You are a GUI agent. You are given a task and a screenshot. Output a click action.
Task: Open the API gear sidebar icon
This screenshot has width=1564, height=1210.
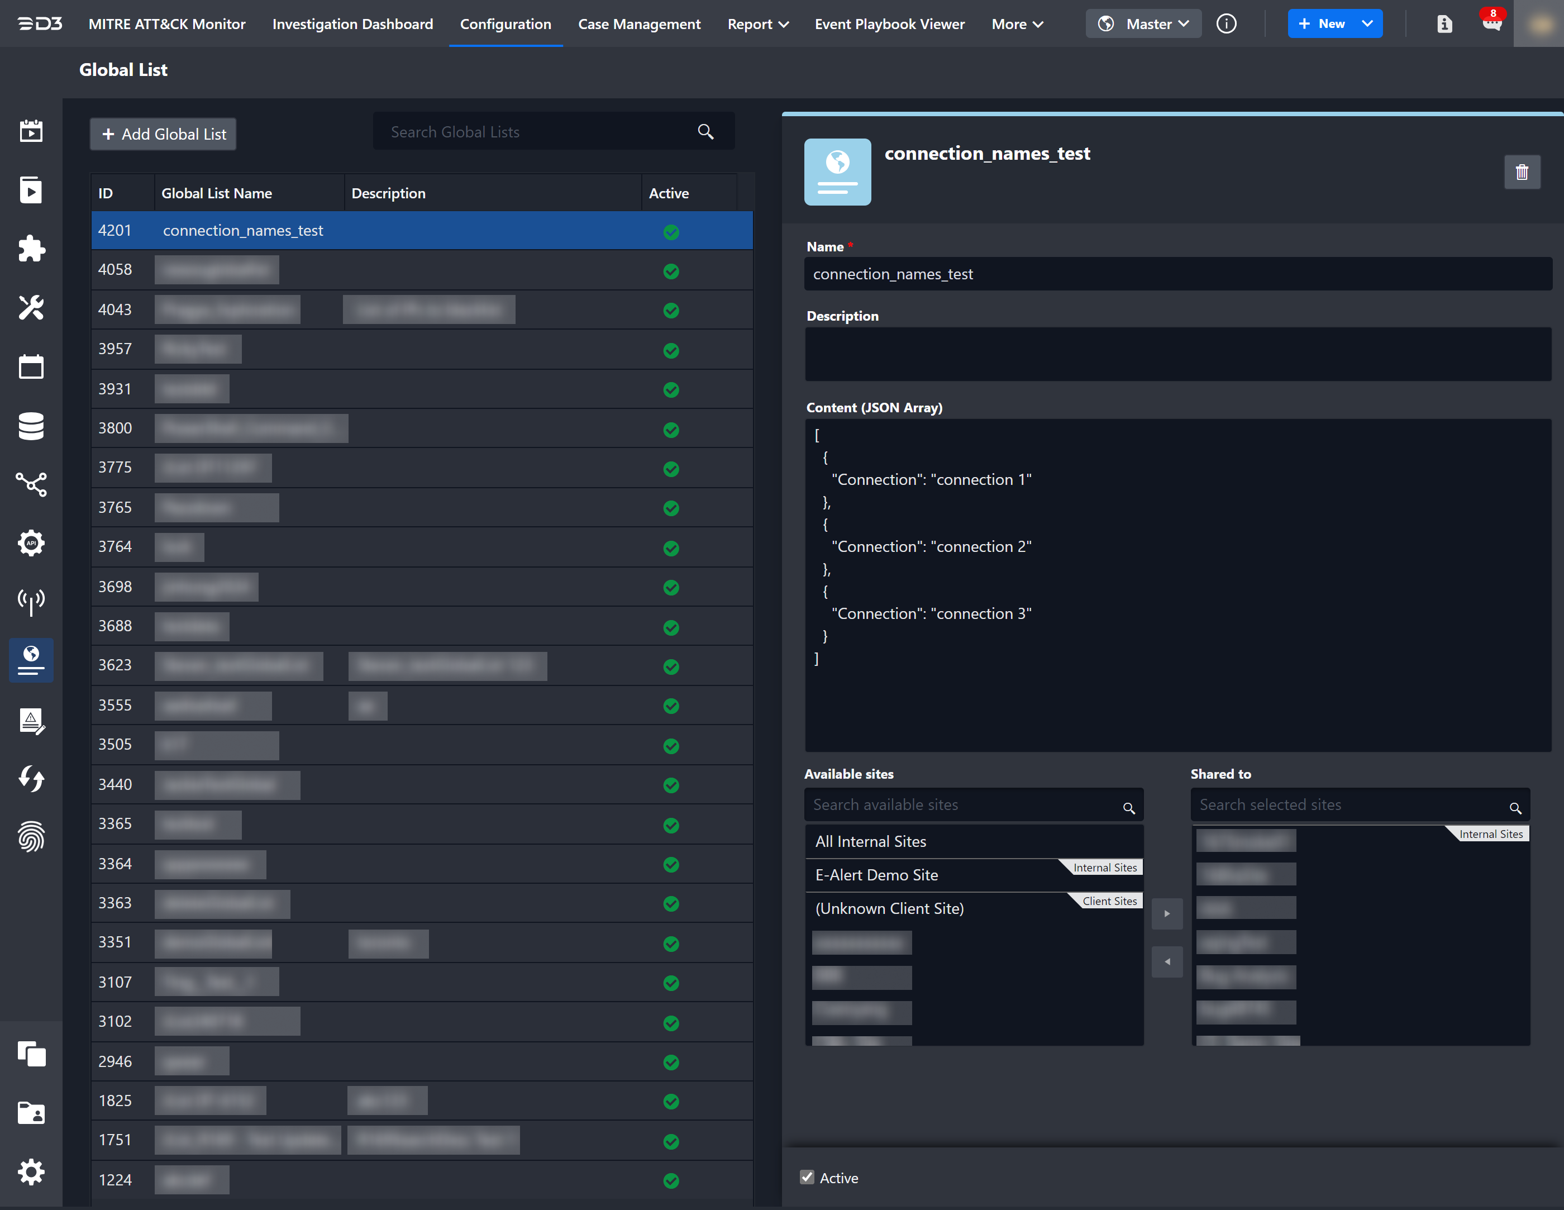31,543
